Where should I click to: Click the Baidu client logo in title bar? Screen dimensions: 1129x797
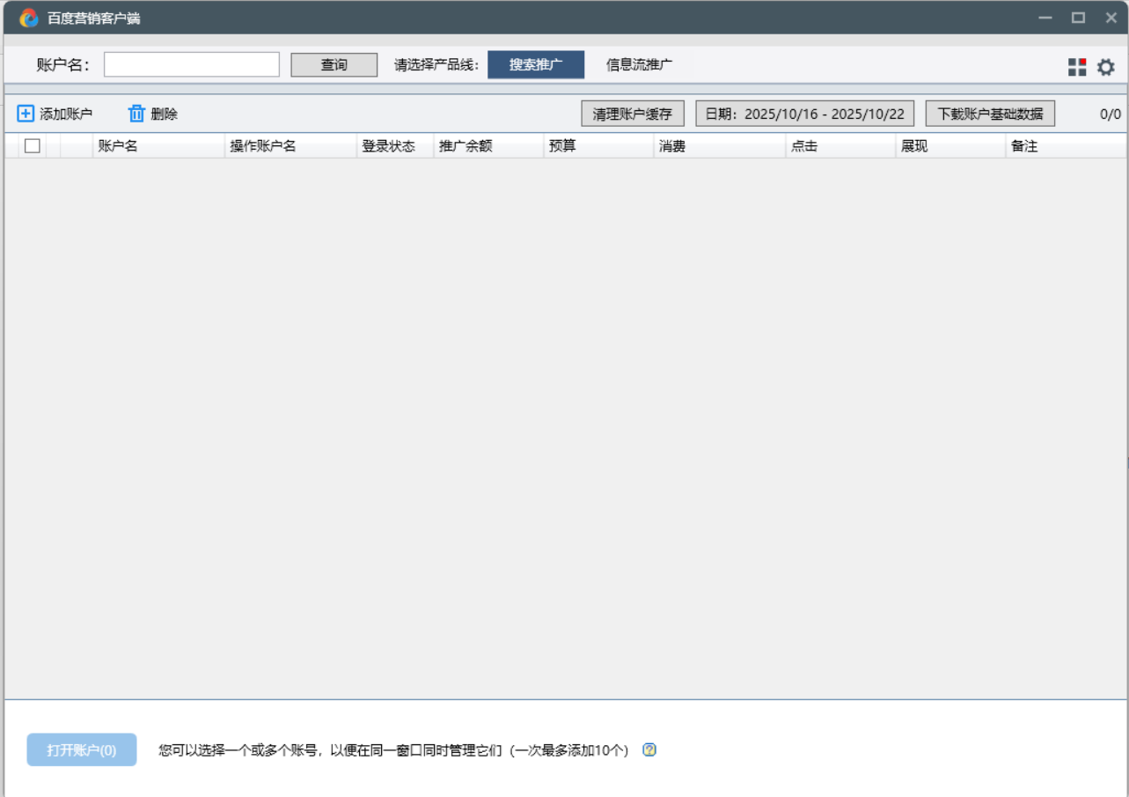pyautogui.click(x=27, y=17)
